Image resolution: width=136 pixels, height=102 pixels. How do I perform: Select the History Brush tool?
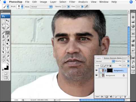click(x=8, y=37)
